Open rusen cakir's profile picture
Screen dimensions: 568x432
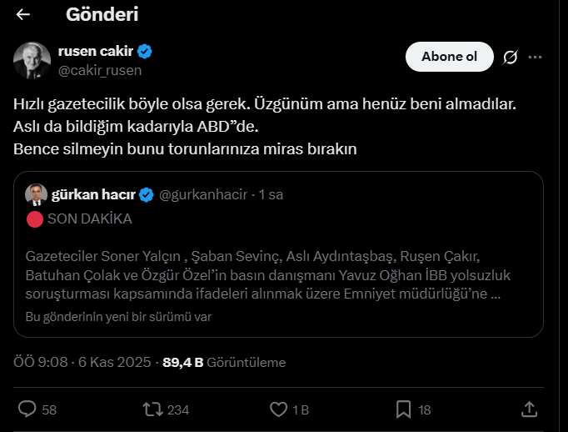click(x=31, y=60)
